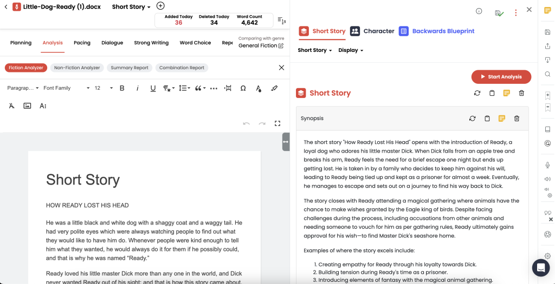The width and height of the screenshot is (555, 284).
Task: Refresh the Synopsis section
Action: [472, 118]
